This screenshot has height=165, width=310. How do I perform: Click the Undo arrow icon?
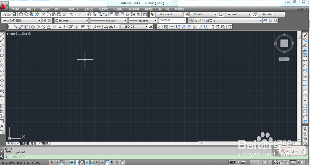tap(71, 14)
